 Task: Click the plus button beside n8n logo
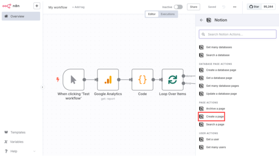tap(37, 6)
